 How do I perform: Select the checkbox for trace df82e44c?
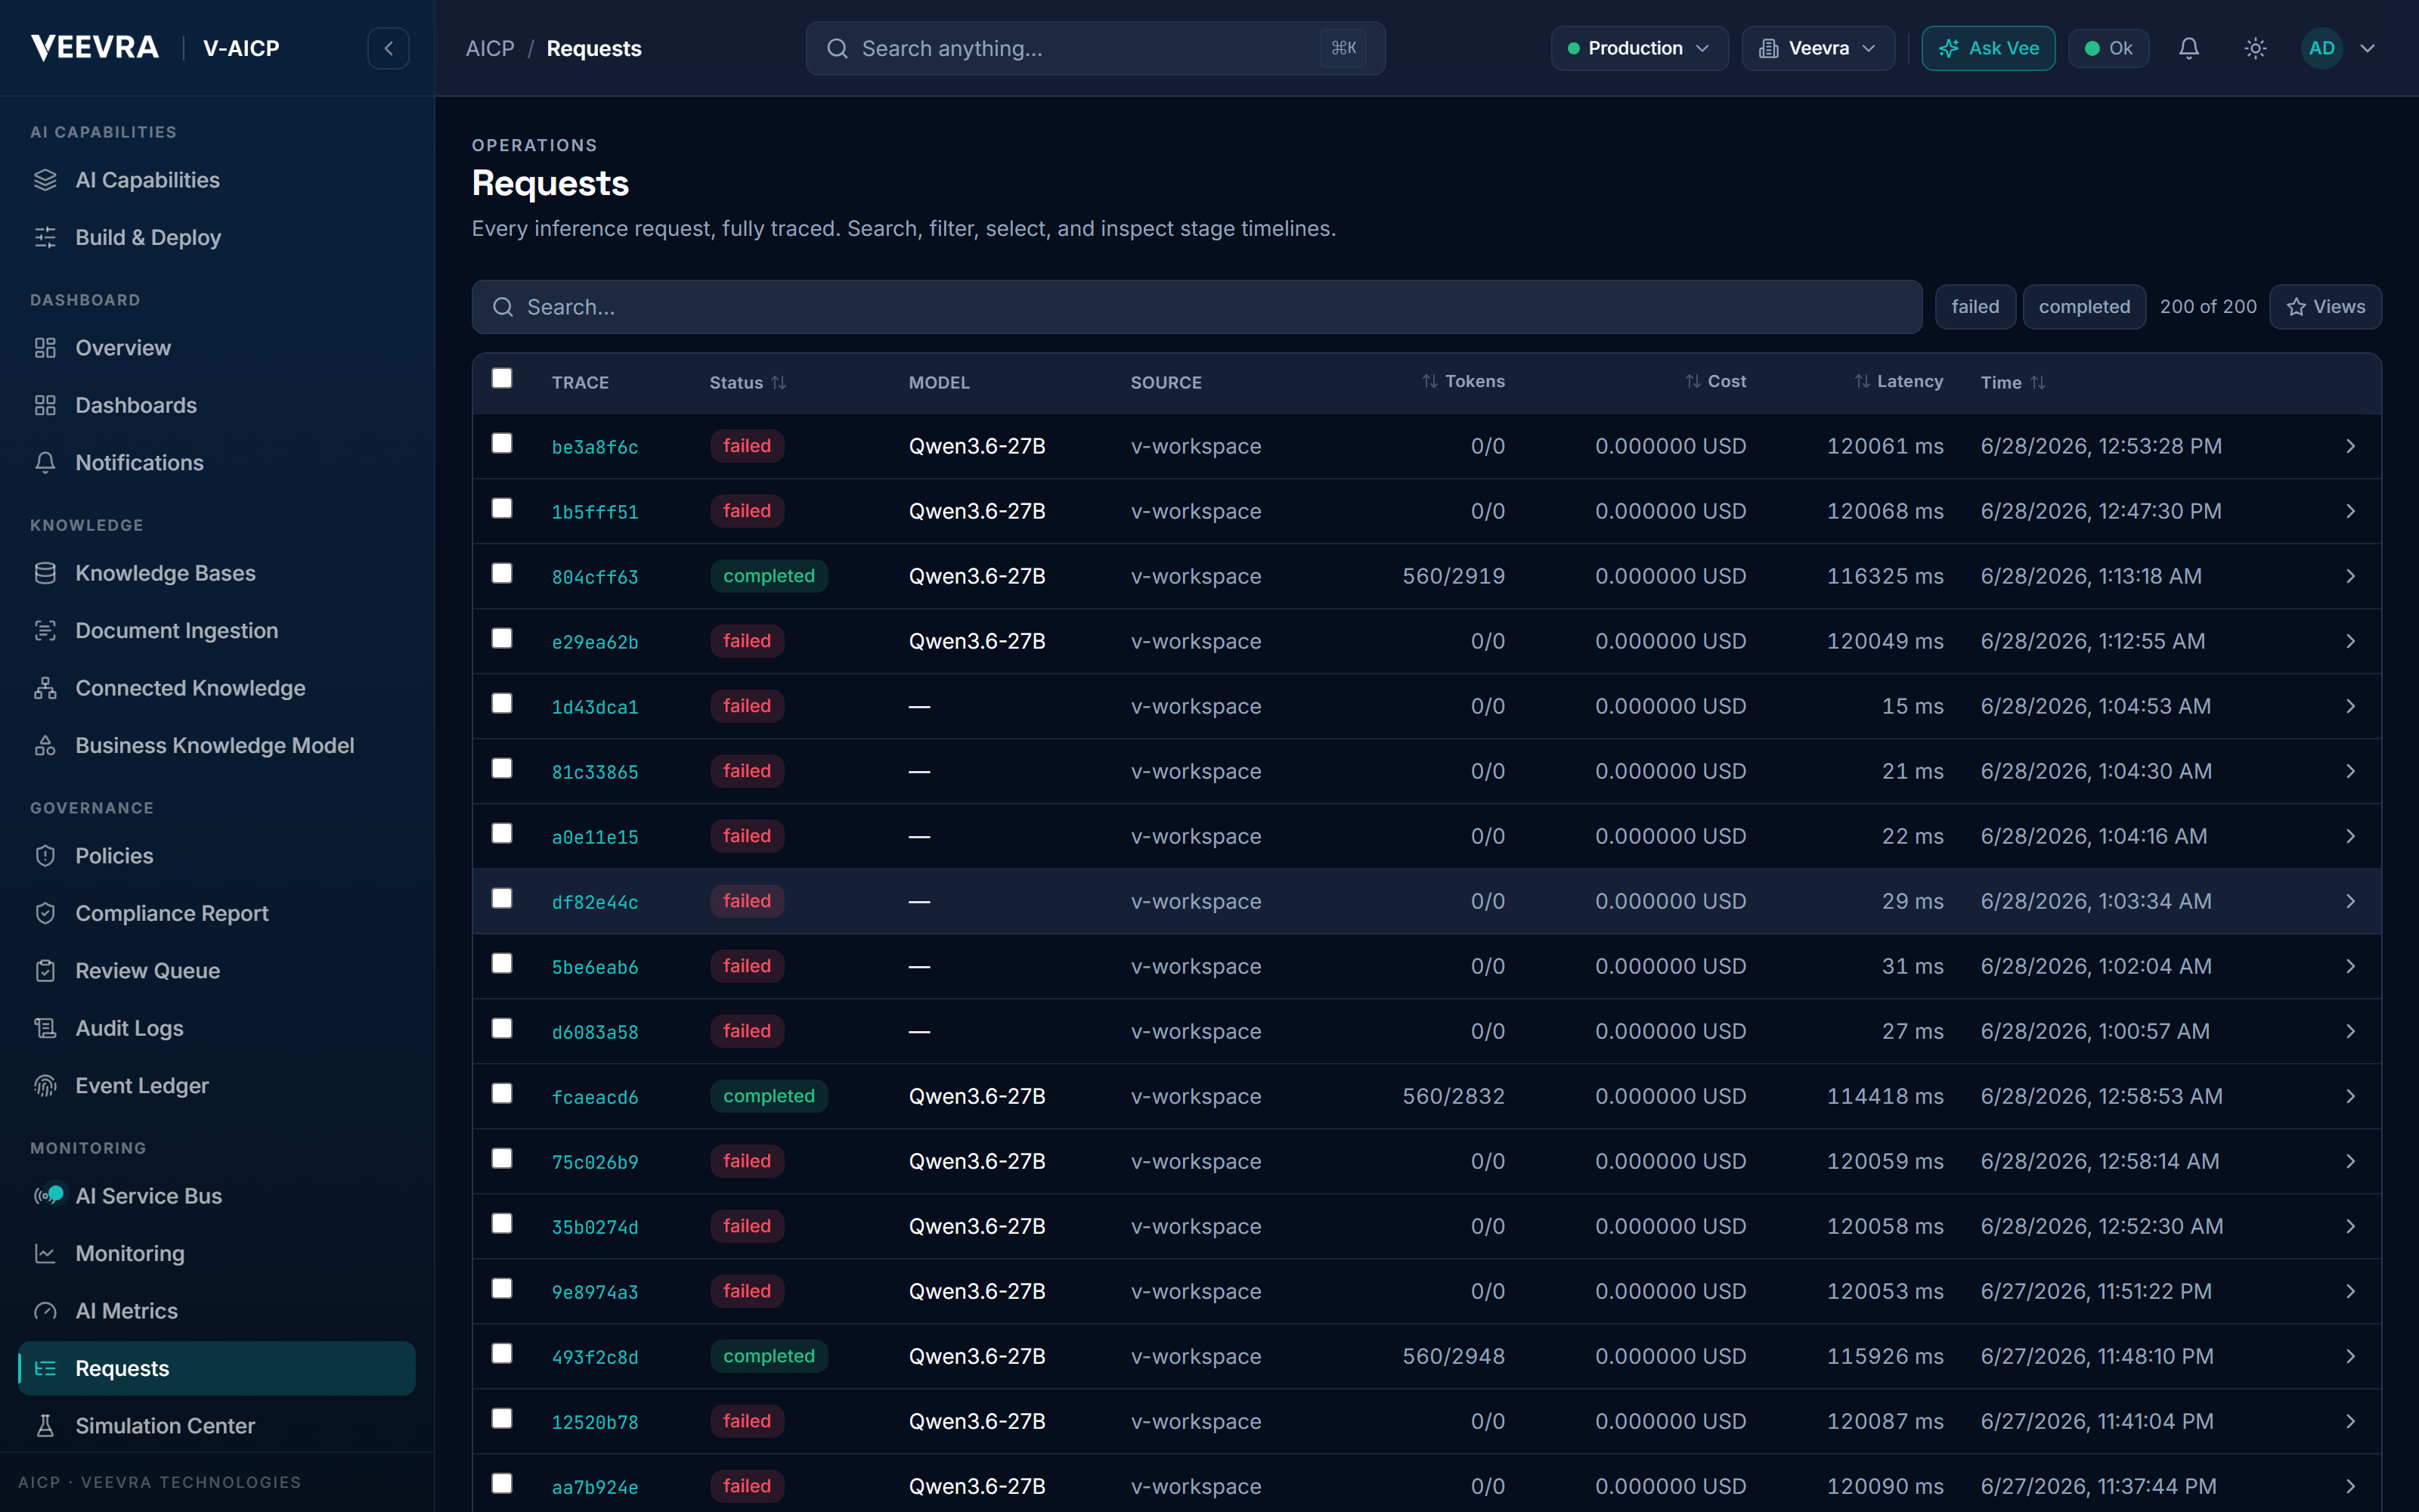pyautogui.click(x=502, y=898)
